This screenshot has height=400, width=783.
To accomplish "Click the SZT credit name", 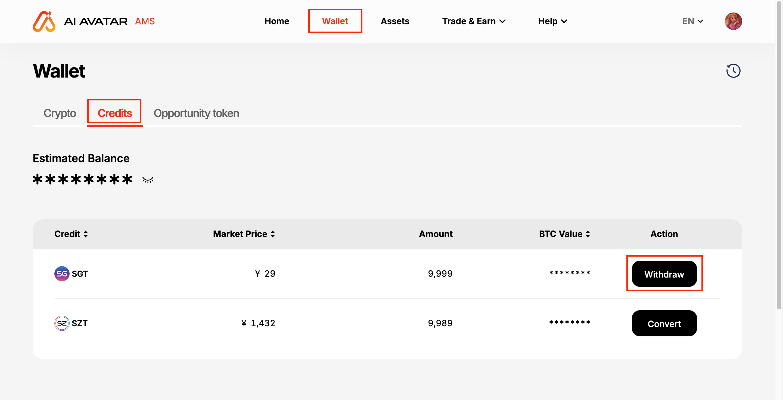I will [80, 323].
